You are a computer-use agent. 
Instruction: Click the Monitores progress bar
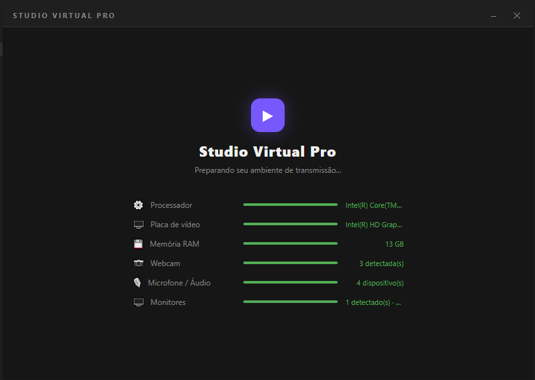click(x=290, y=302)
